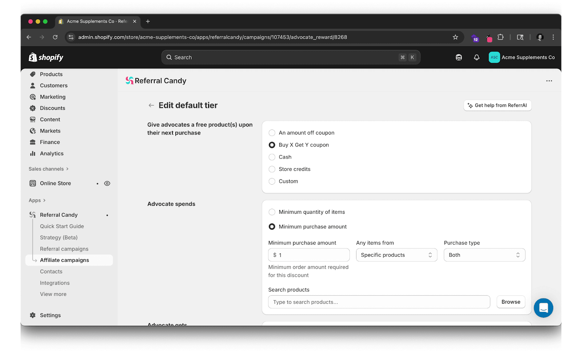This screenshot has height=353, width=582.
Task: Open the Any items from dropdown
Action: coord(396,255)
